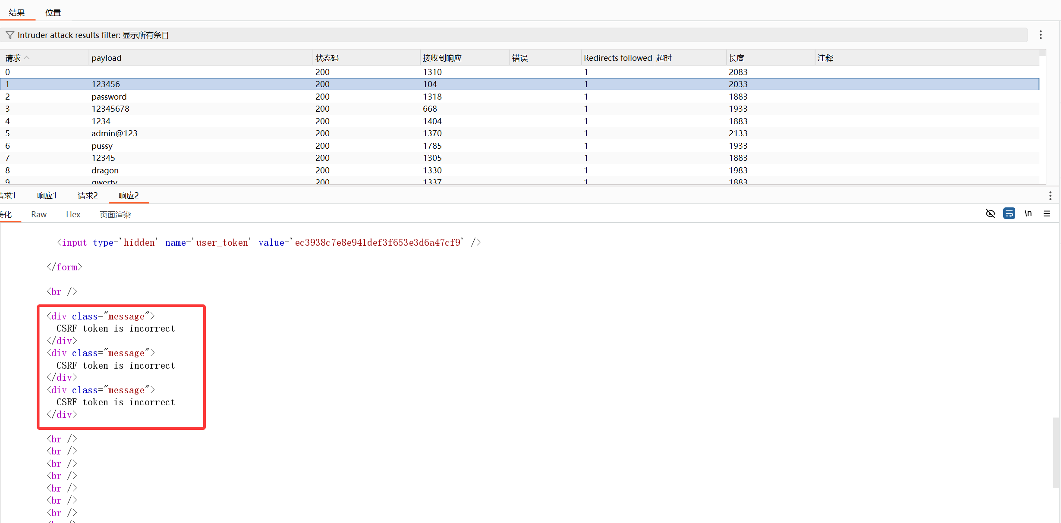Screen dimensions: 1061x523
Task: Click the response panel vertical scrollbar
Action: [x=1056, y=452]
